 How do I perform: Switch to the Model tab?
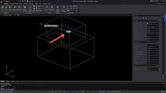tap(2, 81)
